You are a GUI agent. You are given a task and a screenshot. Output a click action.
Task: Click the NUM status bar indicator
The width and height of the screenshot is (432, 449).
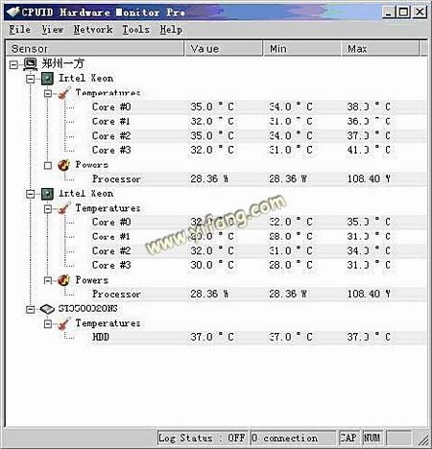pyautogui.click(x=372, y=437)
